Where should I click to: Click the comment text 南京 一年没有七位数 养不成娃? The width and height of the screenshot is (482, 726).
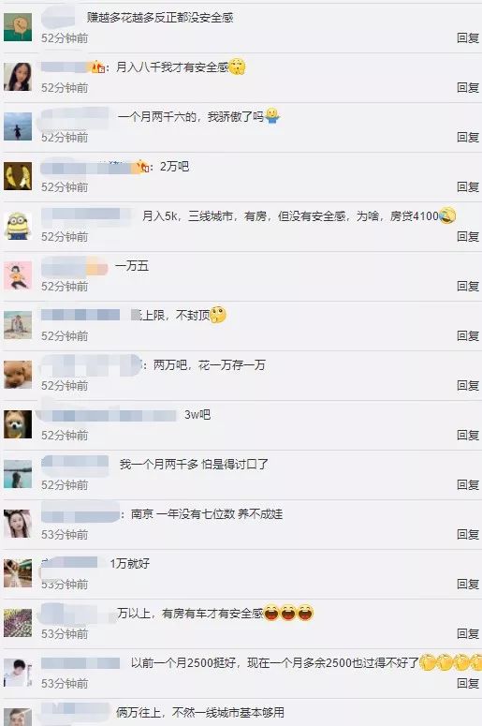tap(207, 514)
